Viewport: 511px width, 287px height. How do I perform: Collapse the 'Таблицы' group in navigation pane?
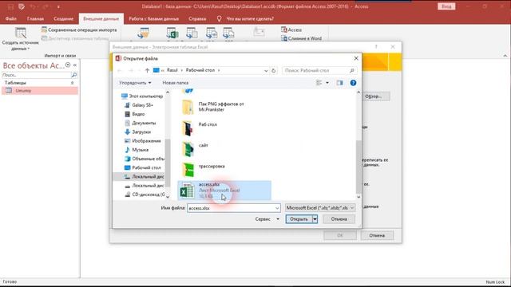tap(72, 83)
